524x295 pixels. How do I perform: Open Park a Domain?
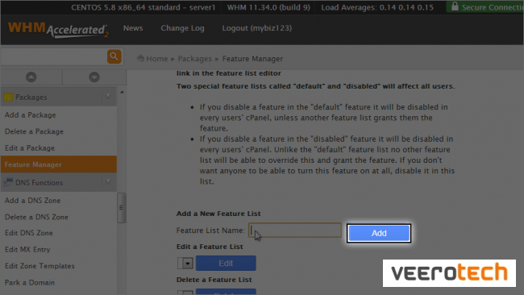tap(30, 282)
